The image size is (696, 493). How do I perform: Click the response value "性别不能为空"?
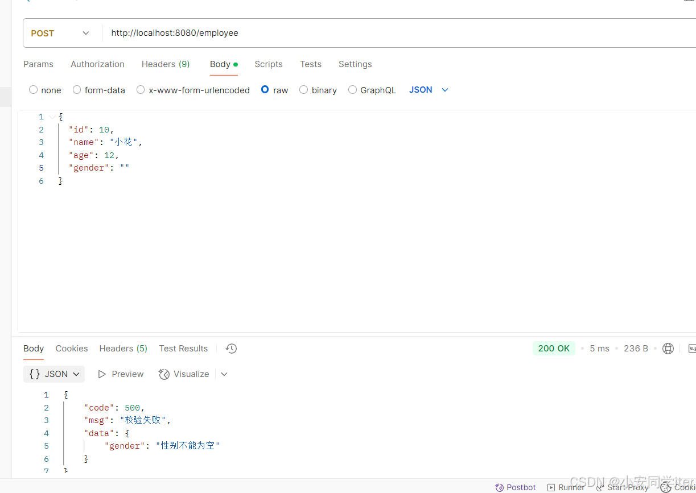coord(188,446)
